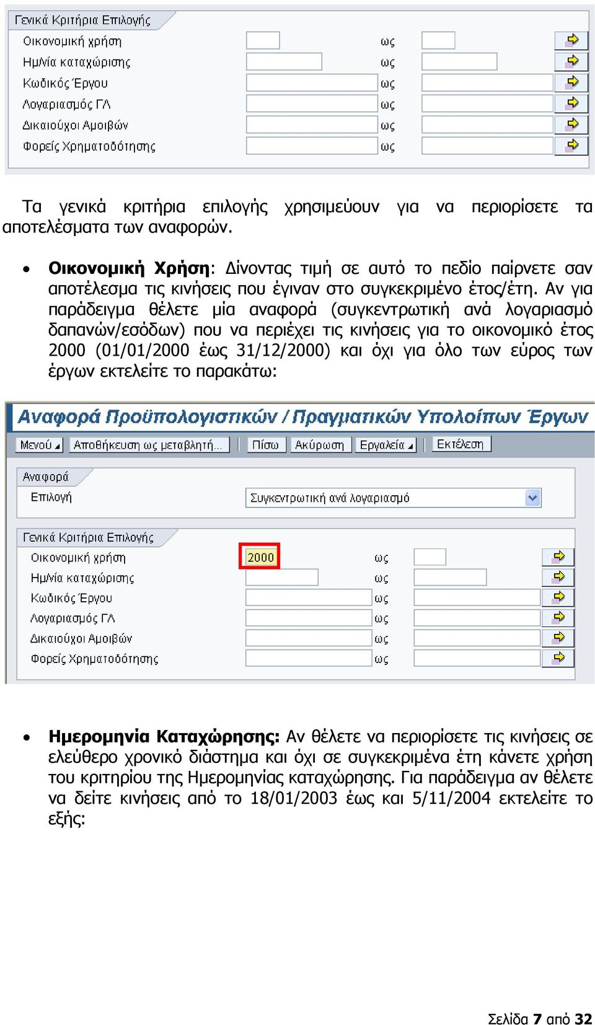Click Ημ/νία καταχώρισης 'ως' field in lower panel
The image size is (595, 1025).
(450, 578)
